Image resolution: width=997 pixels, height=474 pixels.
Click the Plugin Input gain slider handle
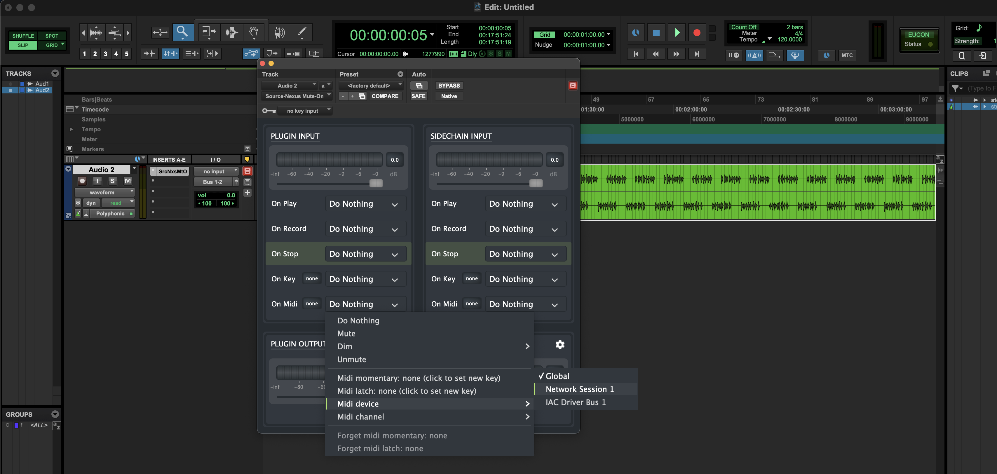coord(376,183)
